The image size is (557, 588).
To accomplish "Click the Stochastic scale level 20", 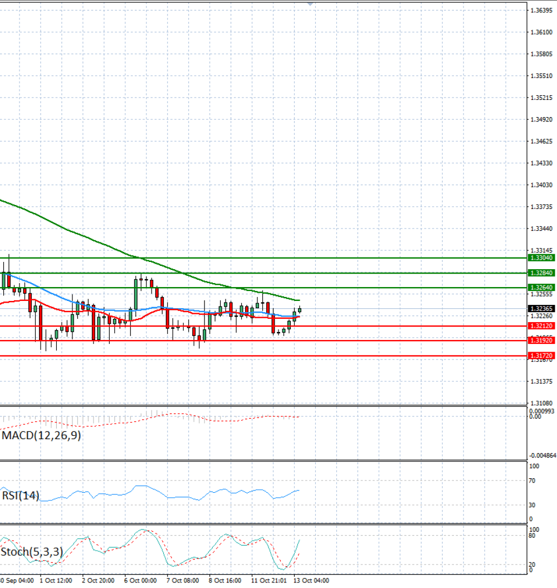I will point(532,565).
